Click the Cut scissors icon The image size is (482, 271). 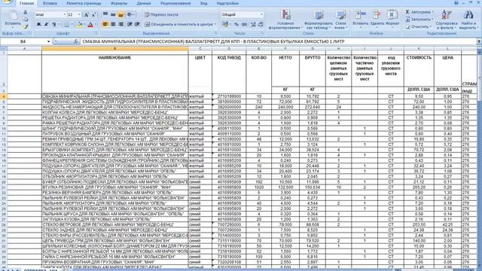tap(26, 12)
